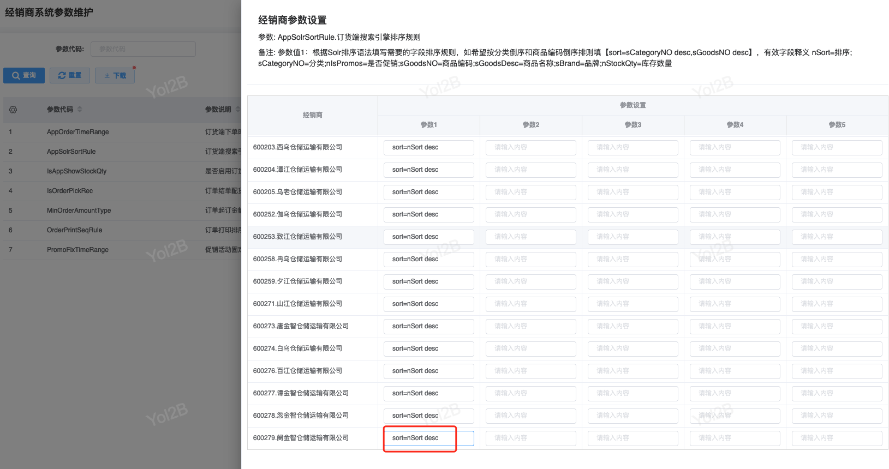Edit 参数1 for 600276.百江仓储运输有限公司

(429, 371)
